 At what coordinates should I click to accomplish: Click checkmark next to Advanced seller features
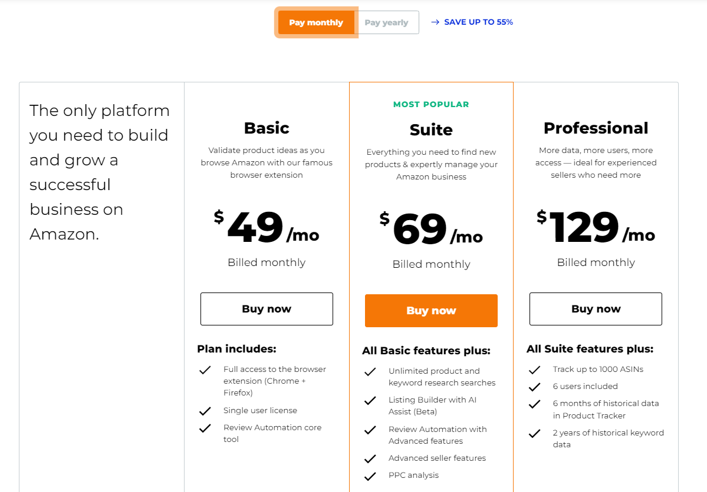[x=370, y=458]
